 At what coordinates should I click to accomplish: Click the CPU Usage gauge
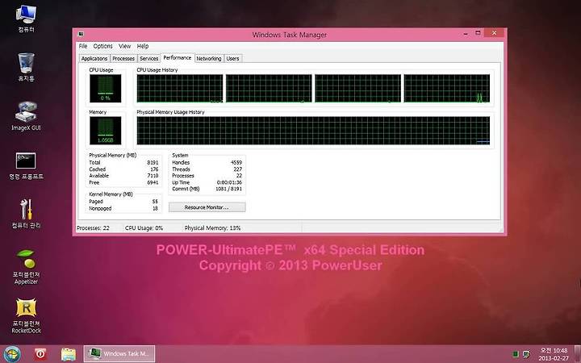pos(105,89)
